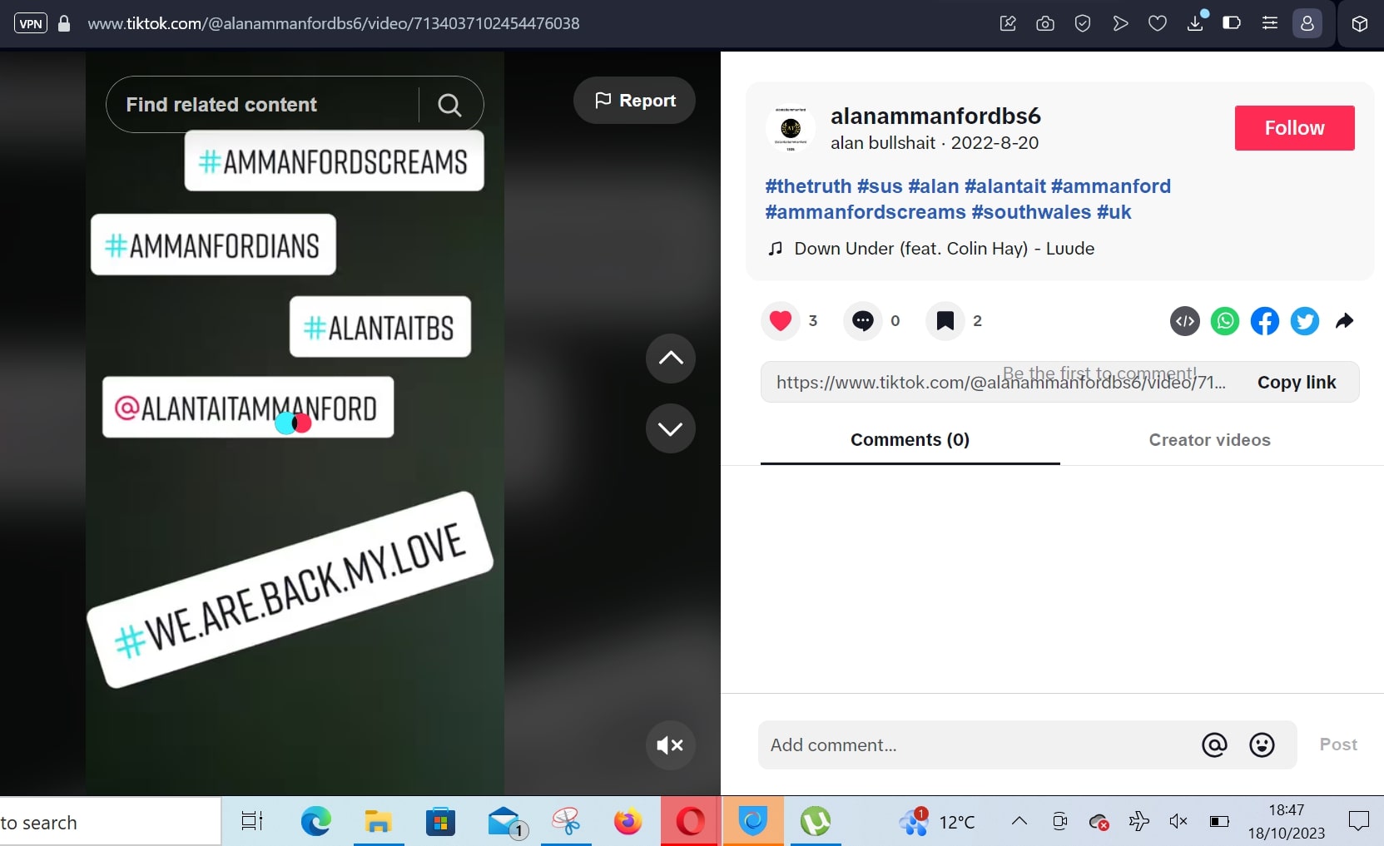The image size is (1384, 846).
Task: Share video to Twitter
Action: pyautogui.click(x=1304, y=321)
